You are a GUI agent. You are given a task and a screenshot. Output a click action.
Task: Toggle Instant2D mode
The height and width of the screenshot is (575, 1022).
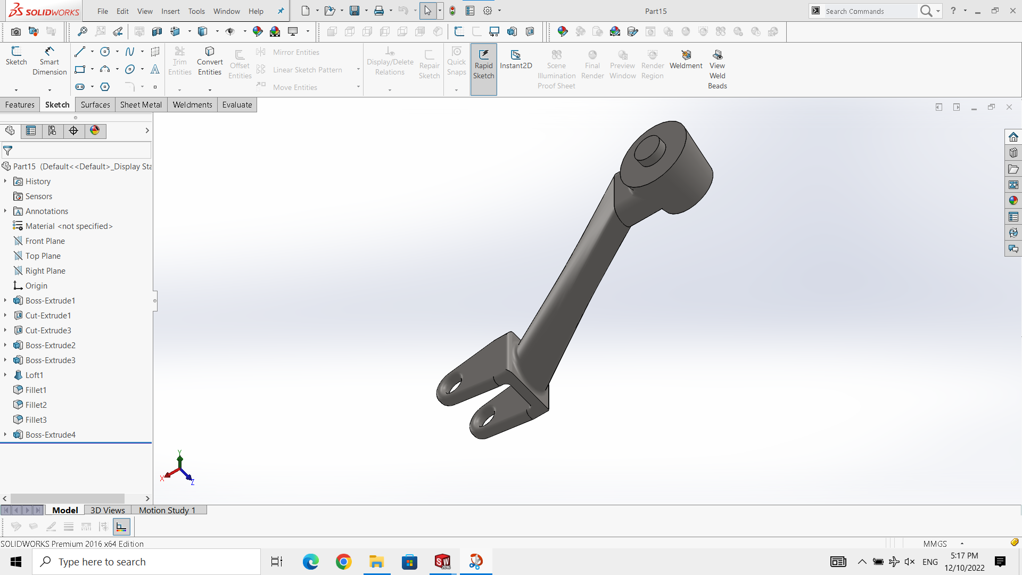[x=516, y=59]
